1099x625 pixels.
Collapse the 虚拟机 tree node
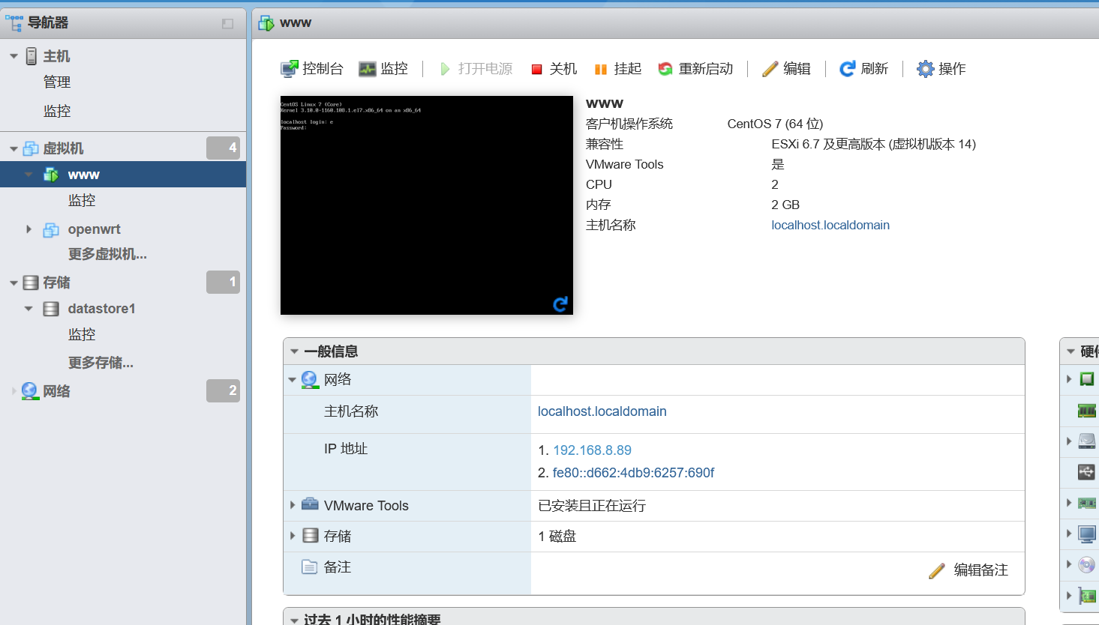pos(14,148)
